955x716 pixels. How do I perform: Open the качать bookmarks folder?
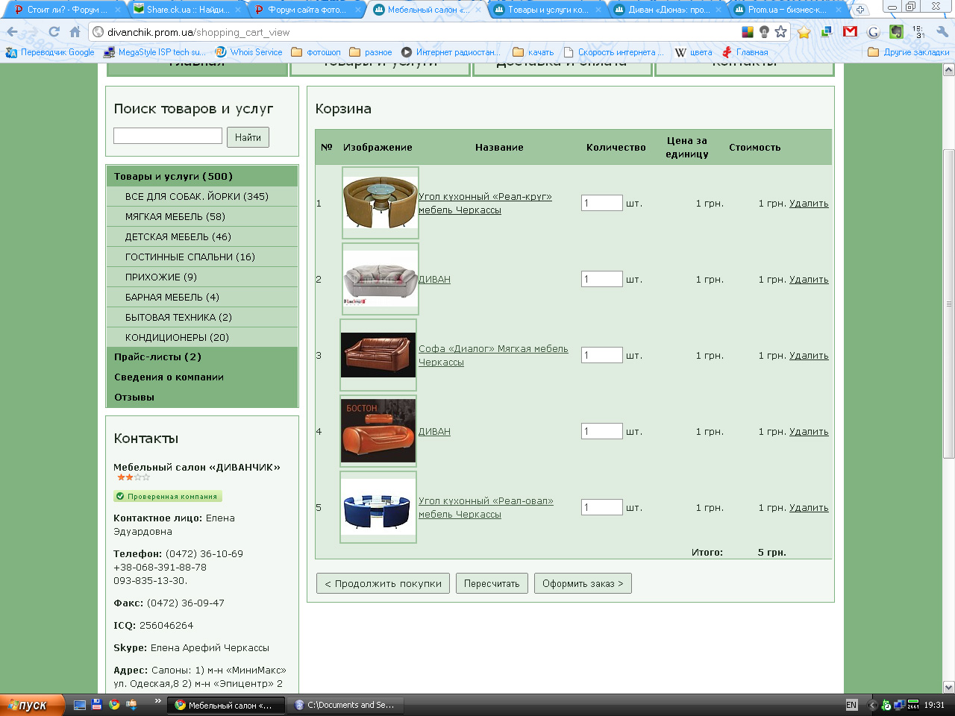pyautogui.click(x=533, y=52)
